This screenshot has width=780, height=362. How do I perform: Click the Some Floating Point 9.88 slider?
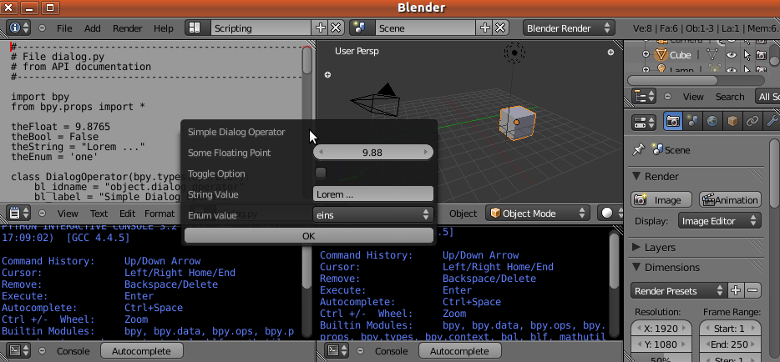pyautogui.click(x=373, y=153)
